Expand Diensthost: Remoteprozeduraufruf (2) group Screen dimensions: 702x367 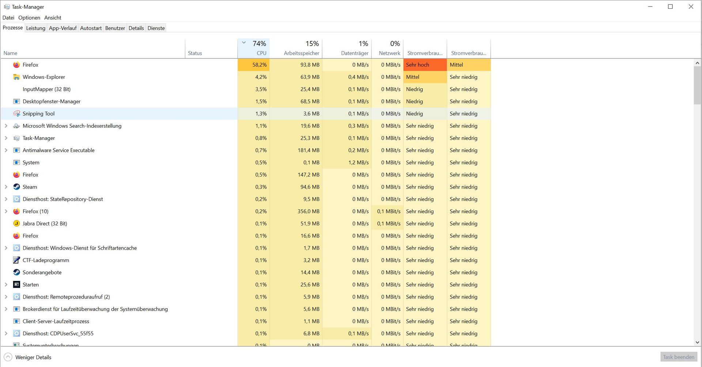coord(6,297)
